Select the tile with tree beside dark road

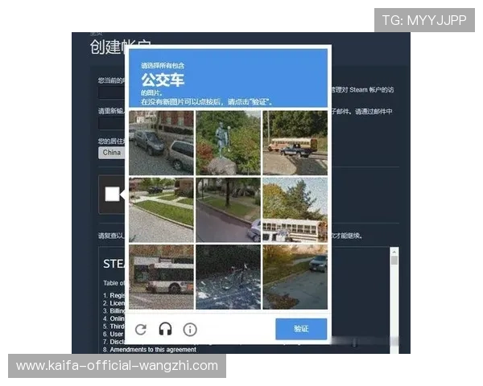228,210
